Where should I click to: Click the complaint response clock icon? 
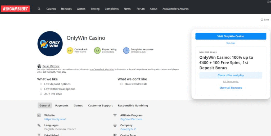(x=126, y=50)
